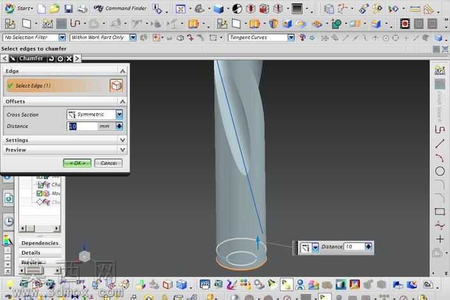
Task: Open Details panel tab
Action: pos(31,253)
